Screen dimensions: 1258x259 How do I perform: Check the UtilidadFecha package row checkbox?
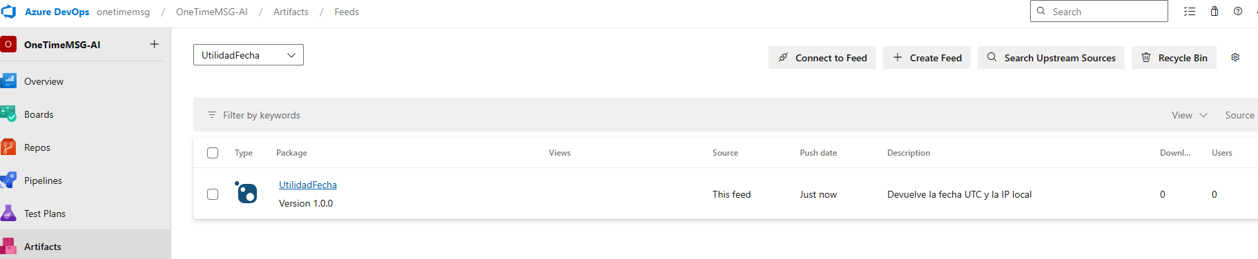point(213,194)
